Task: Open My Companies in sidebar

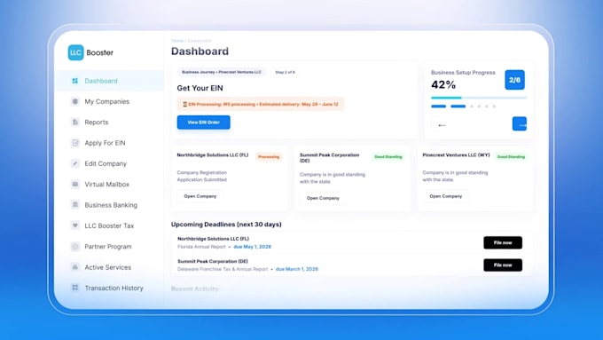Action: 107,102
